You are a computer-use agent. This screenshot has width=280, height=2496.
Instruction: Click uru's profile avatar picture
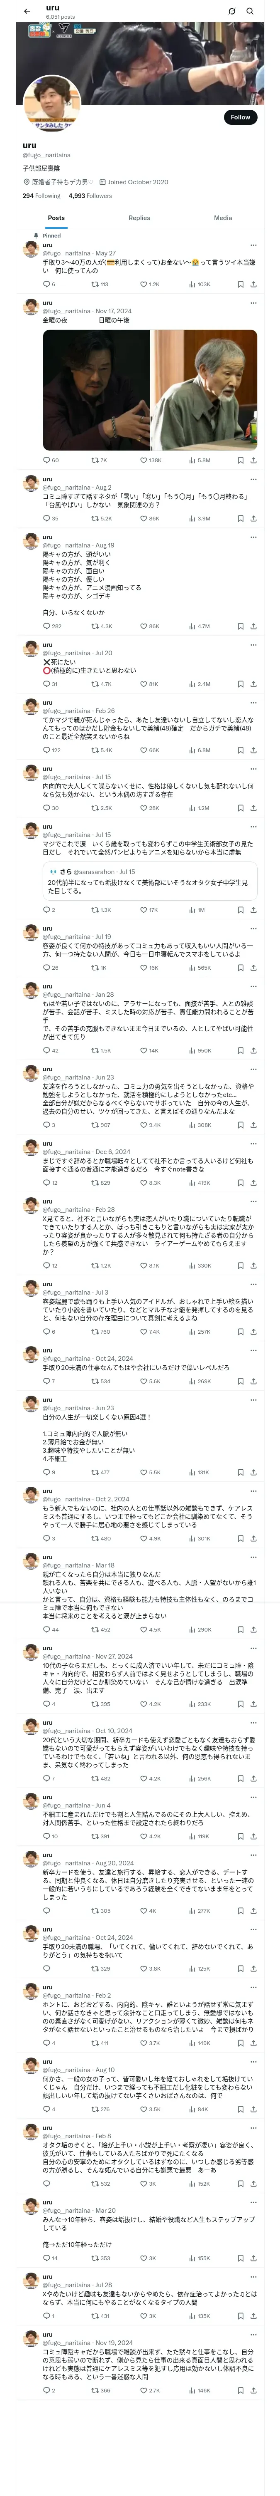50,104
